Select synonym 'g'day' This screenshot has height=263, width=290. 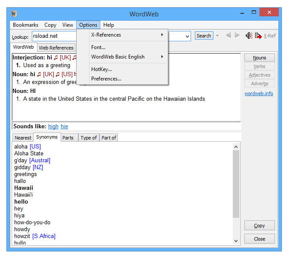[x=21, y=161]
